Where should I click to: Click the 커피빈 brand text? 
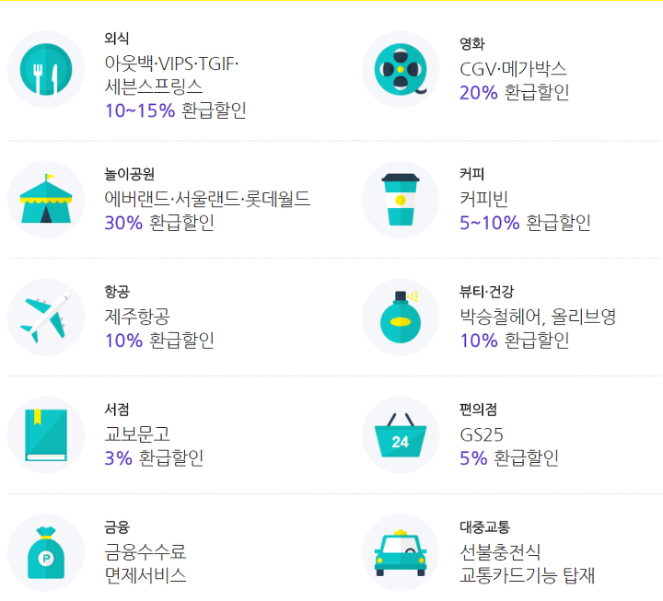(x=483, y=199)
